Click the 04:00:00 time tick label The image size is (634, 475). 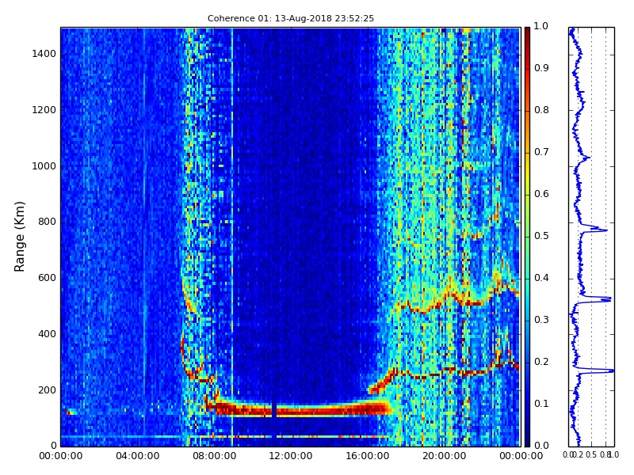click(x=137, y=456)
